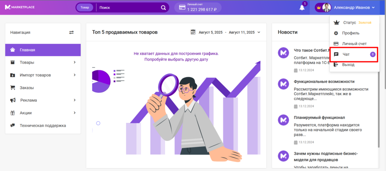The height and width of the screenshot is (171, 386).
Task: Click the Новости panel heading
Action: point(287,32)
